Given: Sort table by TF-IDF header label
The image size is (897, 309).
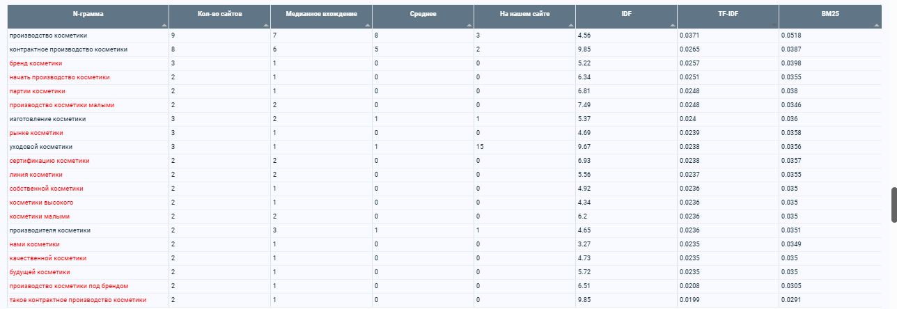Looking at the screenshot, I should click(x=728, y=13).
